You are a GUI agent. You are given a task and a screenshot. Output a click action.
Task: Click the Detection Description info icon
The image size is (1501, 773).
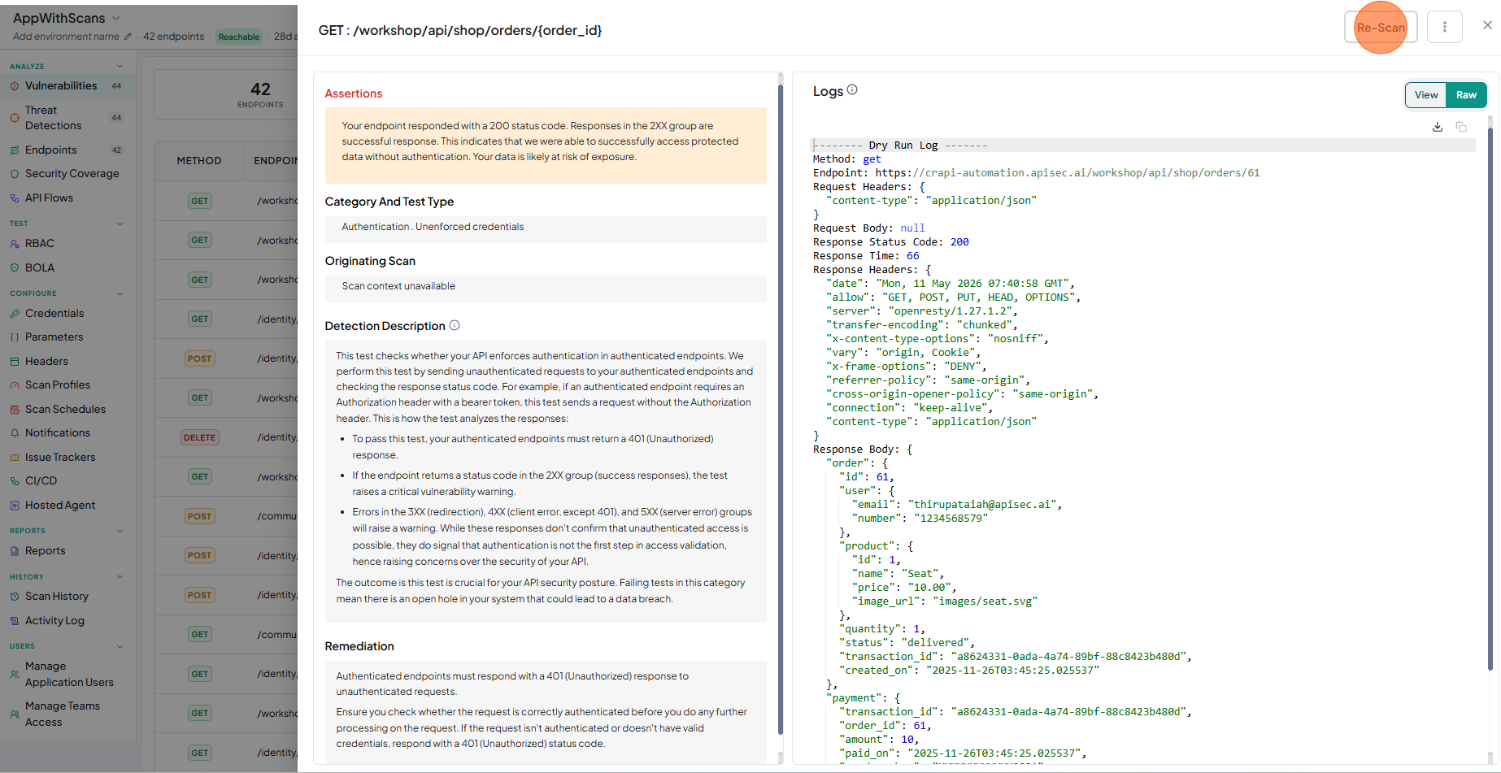pyautogui.click(x=455, y=325)
